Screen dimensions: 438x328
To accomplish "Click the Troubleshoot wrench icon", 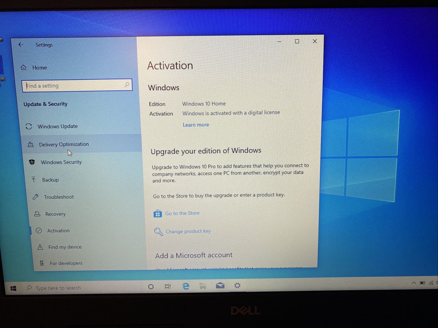I will click(x=35, y=197).
